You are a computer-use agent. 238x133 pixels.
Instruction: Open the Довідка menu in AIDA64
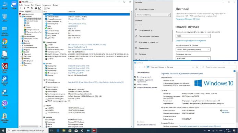(56, 5)
